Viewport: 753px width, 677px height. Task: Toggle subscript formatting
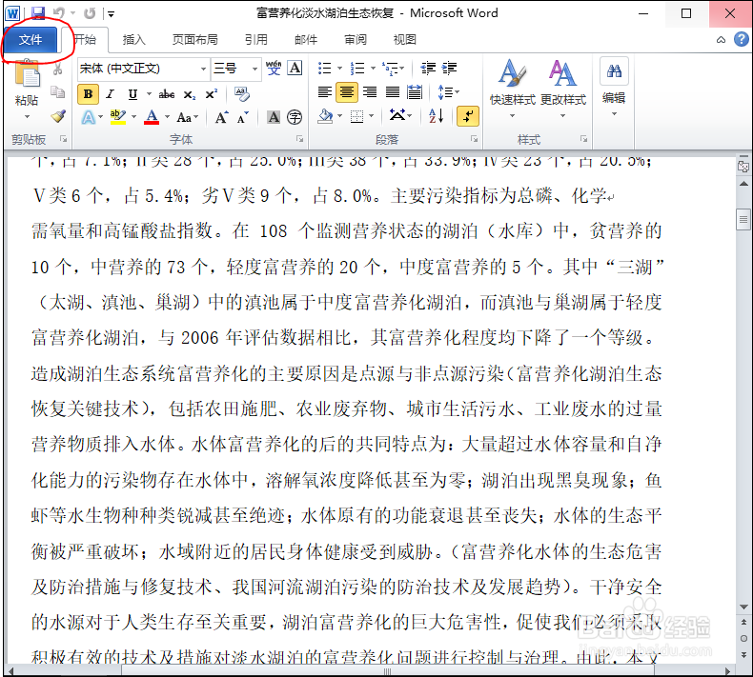coord(190,94)
